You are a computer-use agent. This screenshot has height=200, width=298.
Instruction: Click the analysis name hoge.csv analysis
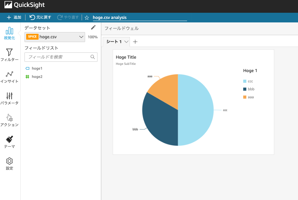tap(110, 17)
